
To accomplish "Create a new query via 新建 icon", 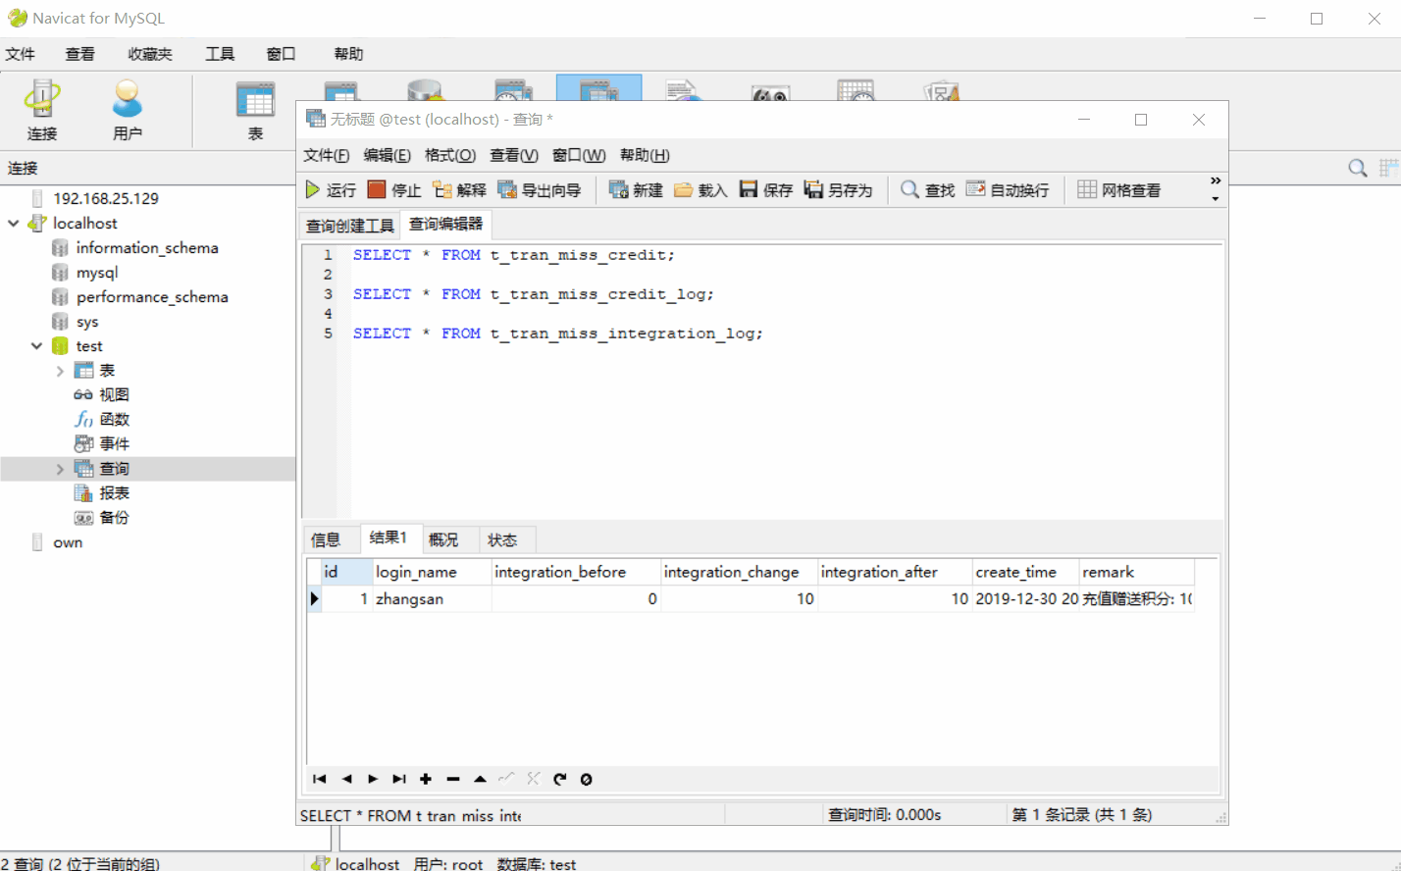I will 635,189.
